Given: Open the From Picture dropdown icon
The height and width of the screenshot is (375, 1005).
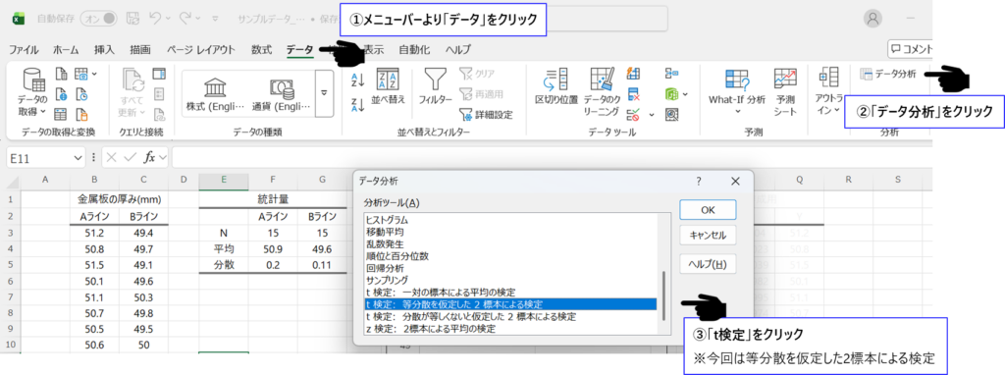Looking at the screenshot, I should click(x=85, y=75).
